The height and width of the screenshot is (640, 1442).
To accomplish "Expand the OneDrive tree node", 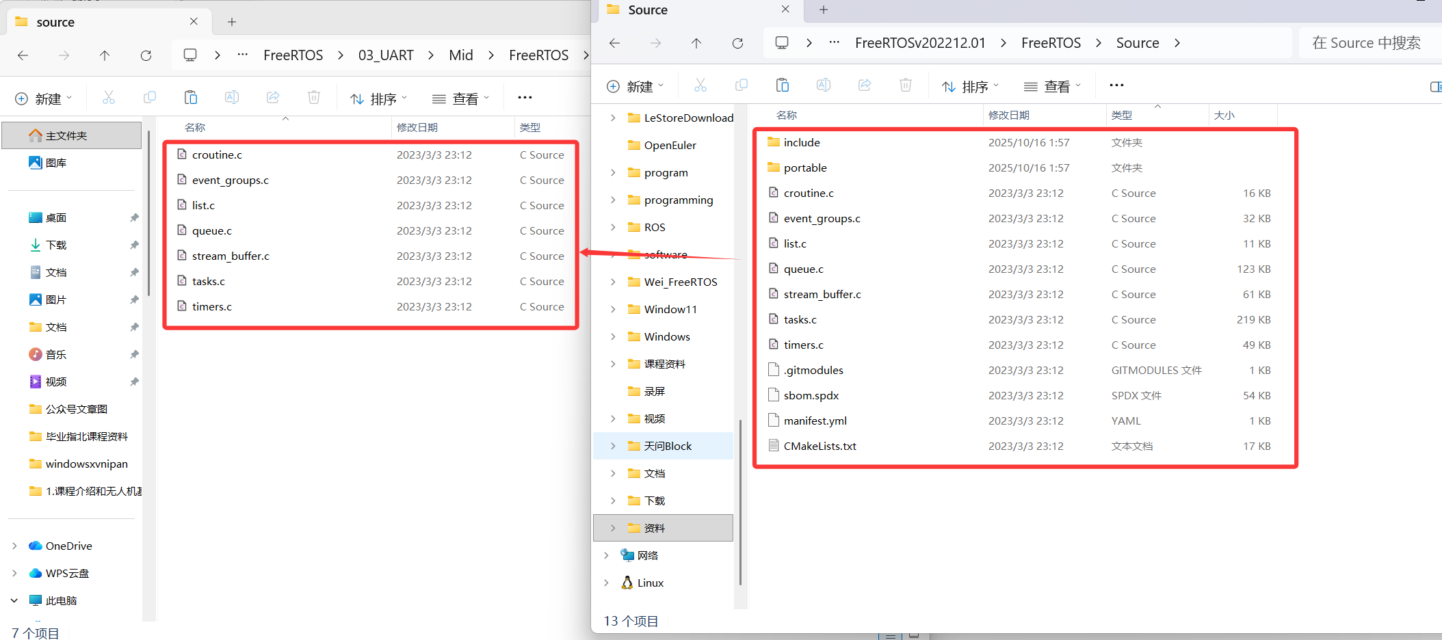I will [x=14, y=546].
